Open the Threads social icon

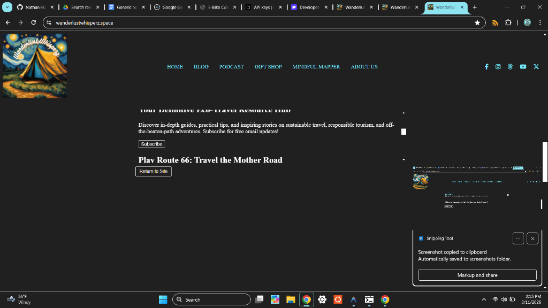pyautogui.click(x=510, y=67)
